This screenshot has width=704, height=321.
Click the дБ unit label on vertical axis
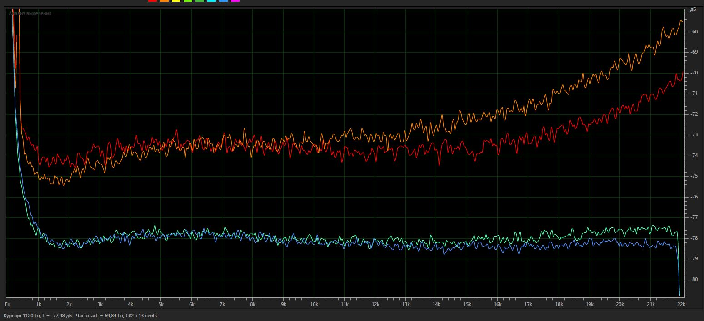point(693,10)
